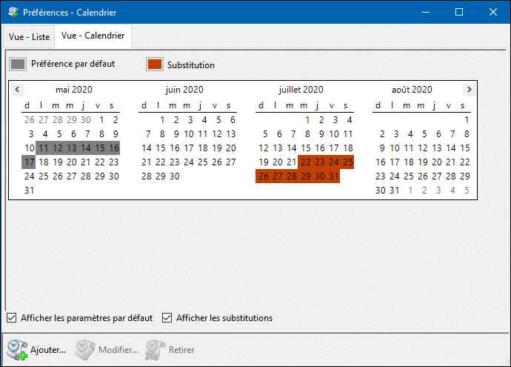Click the gray Préférence par défaut swatch
Viewport: 511px width, 367px height.
[18, 64]
